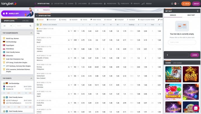201x114 pixels.
Task: Open the Live Casino tab in the sidebar
Action: pos(177,63)
